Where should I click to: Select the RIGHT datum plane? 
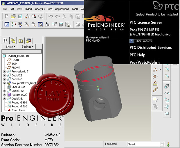click(15, 60)
